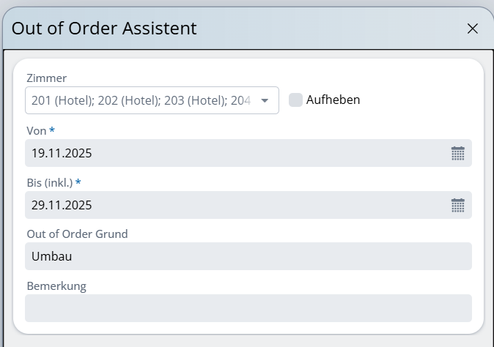Focus the Von field showing 19.11.2025
This screenshot has height=347, width=494.
coord(220,153)
